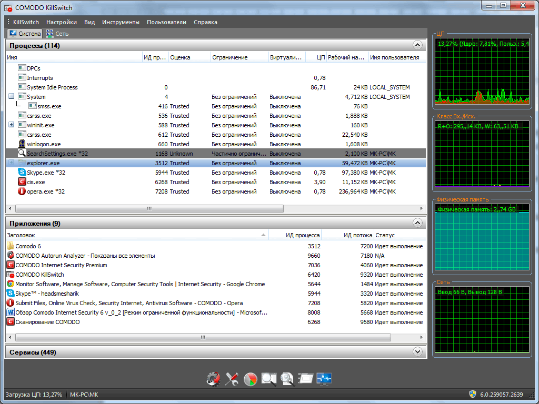Click the Сканирование COMODO application icon
The height and width of the screenshot is (404, 539).
click(11, 322)
